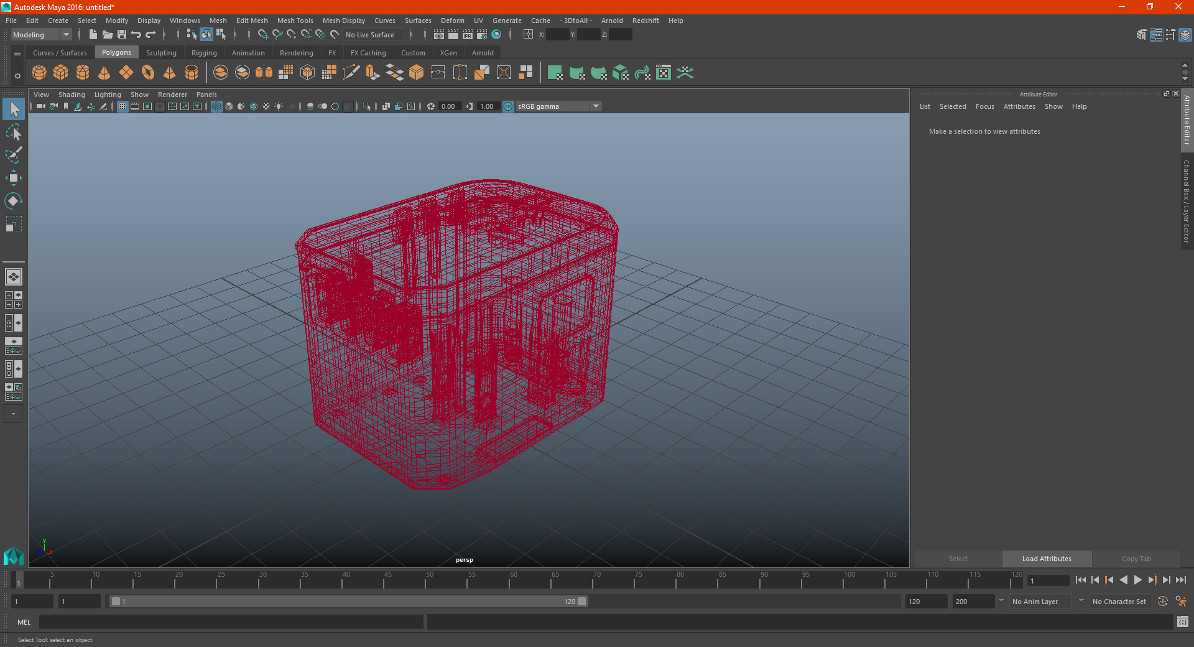This screenshot has height=647, width=1194.
Task: Click the New Scene icon
Action: pos(93,35)
